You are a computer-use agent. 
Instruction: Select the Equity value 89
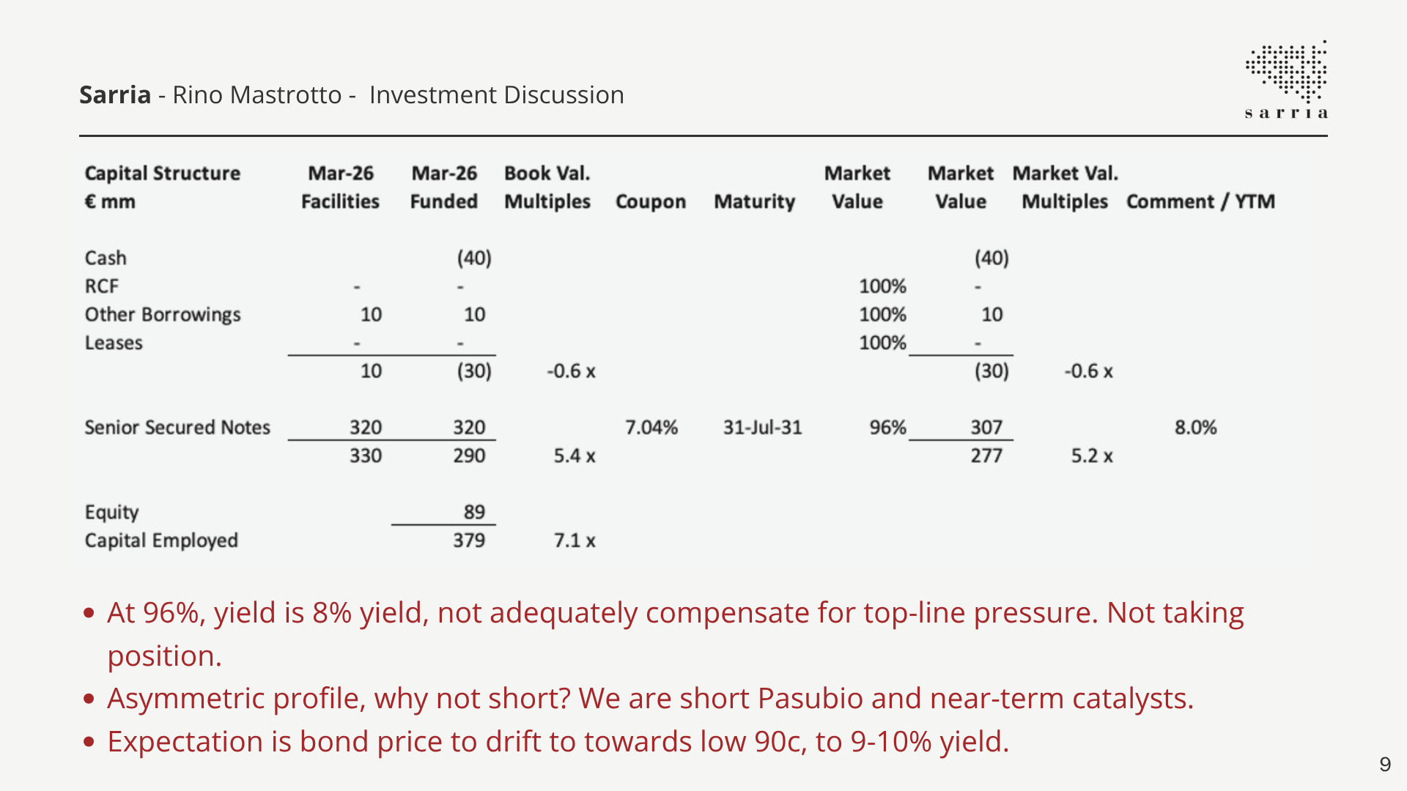[x=474, y=512]
